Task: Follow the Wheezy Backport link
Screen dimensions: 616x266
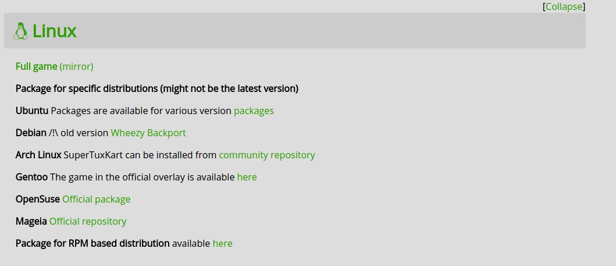Action: (x=148, y=133)
